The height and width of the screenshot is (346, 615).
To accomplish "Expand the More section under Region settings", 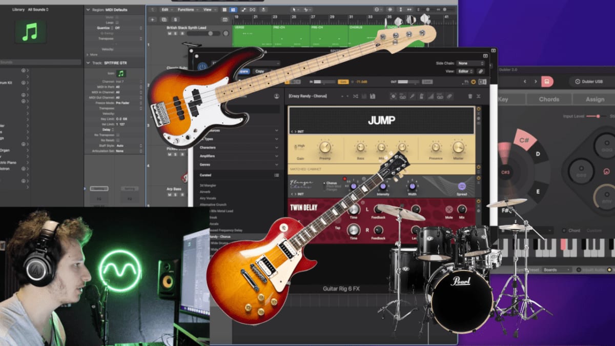I will [93, 55].
